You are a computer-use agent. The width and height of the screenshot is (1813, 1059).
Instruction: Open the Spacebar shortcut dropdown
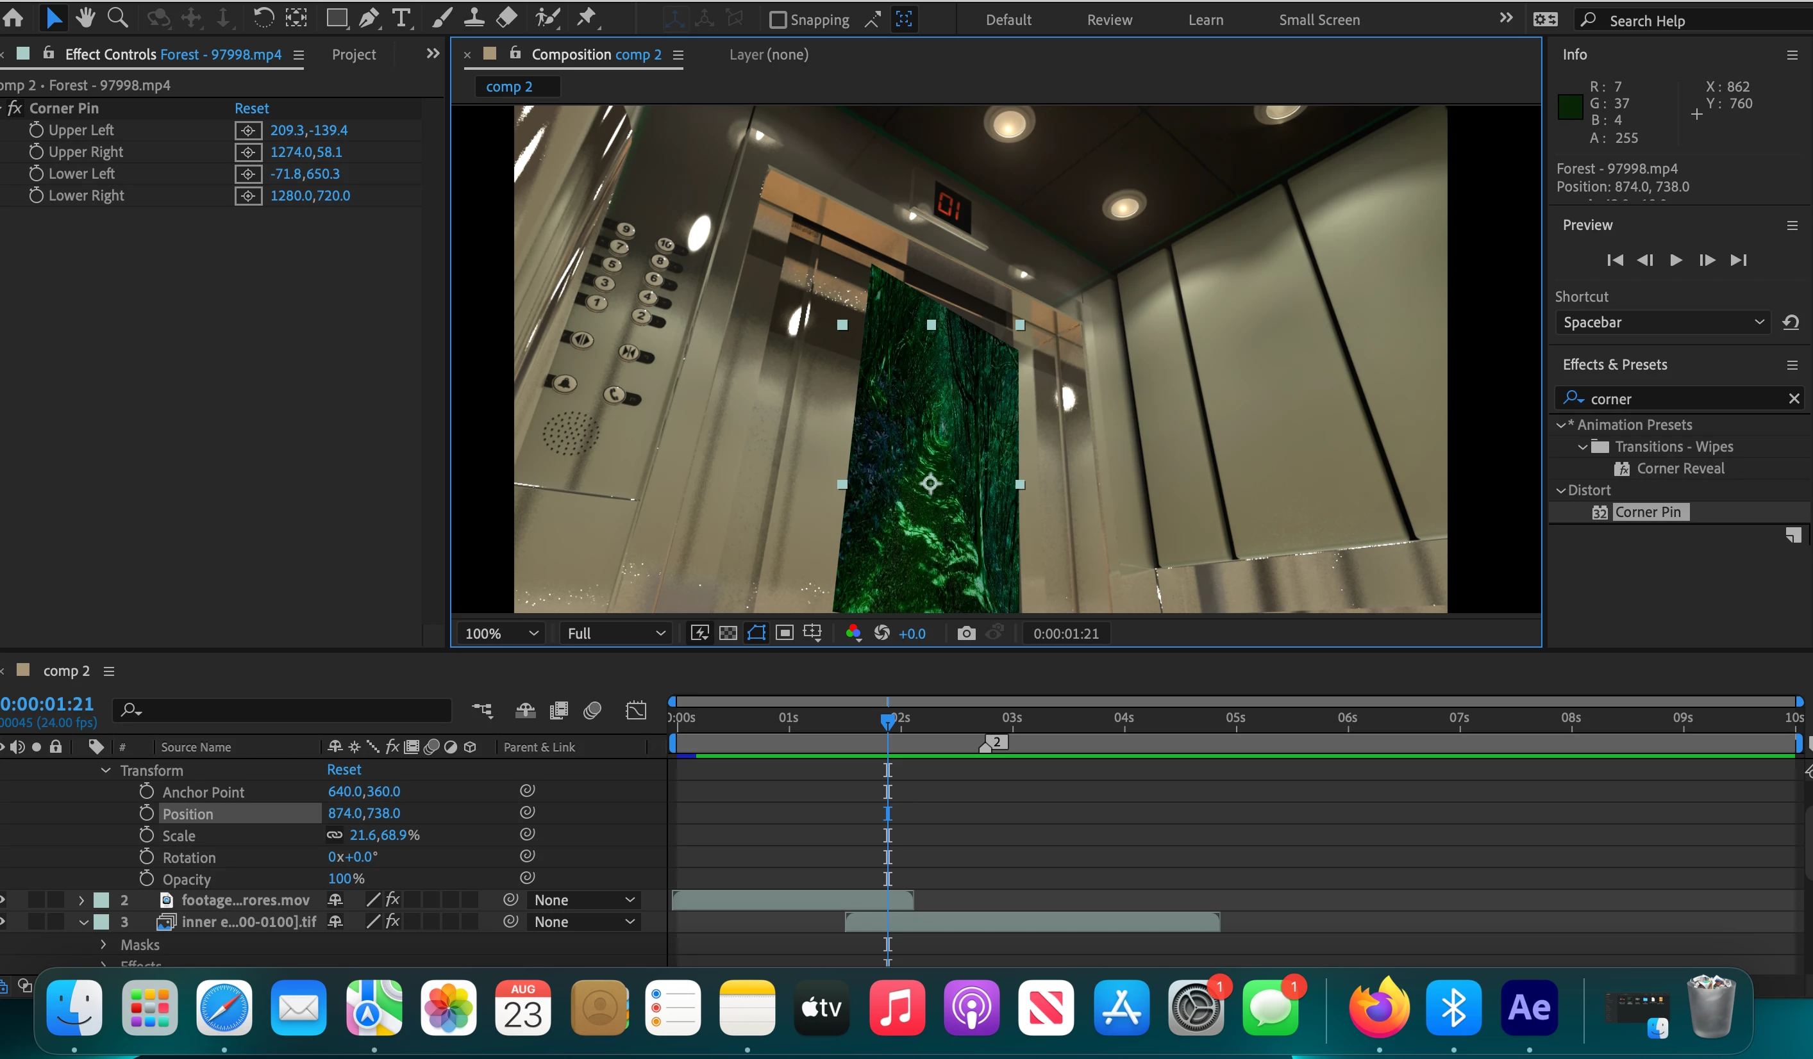pos(1662,322)
